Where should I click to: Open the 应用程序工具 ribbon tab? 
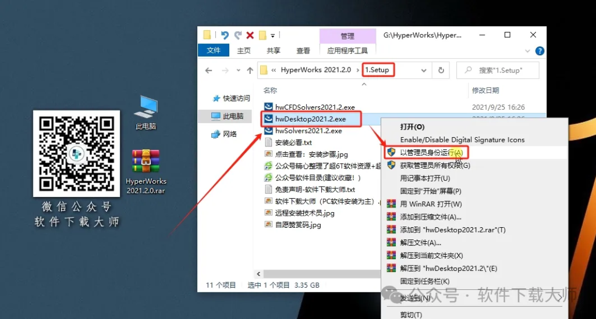347,51
